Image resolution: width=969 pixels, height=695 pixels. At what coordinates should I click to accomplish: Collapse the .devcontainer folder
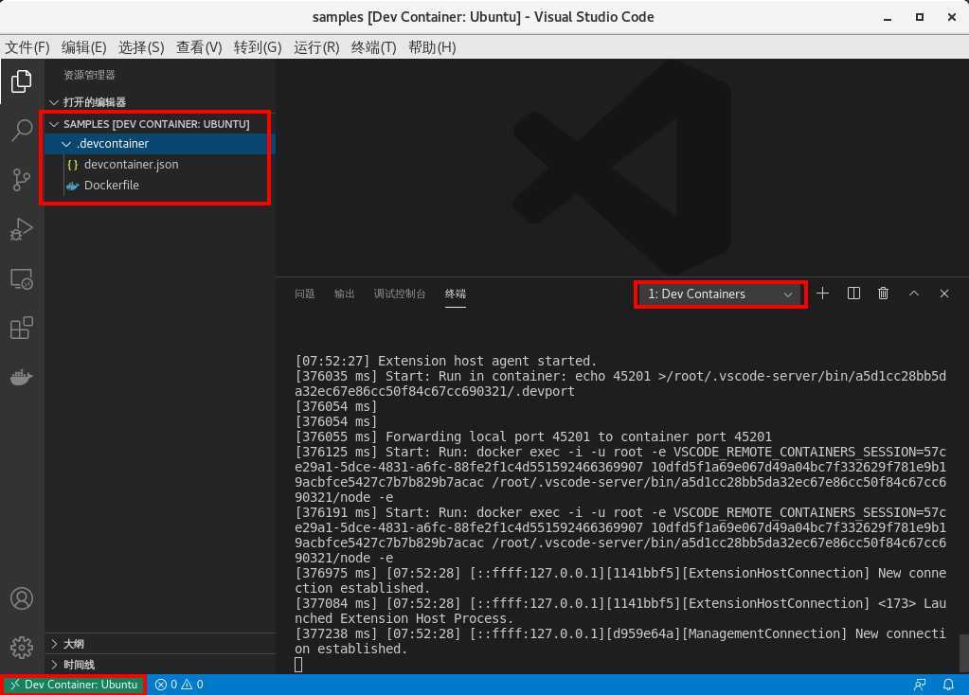[x=159, y=143]
